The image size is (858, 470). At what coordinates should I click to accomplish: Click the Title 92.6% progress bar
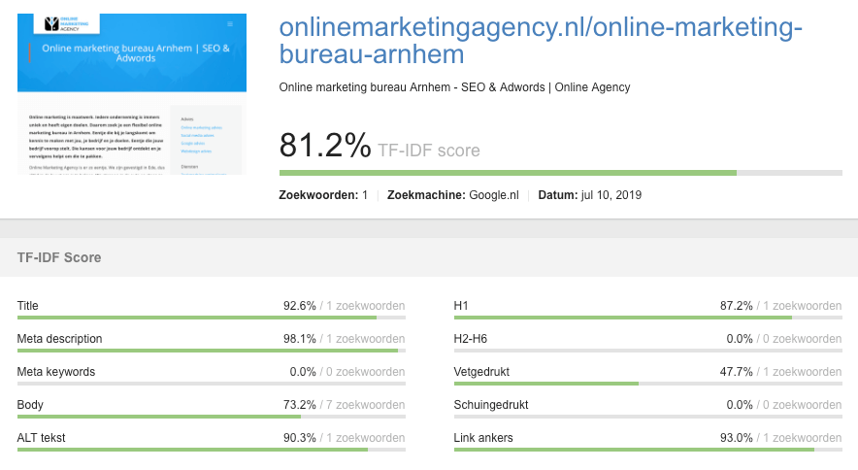[212, 318]
